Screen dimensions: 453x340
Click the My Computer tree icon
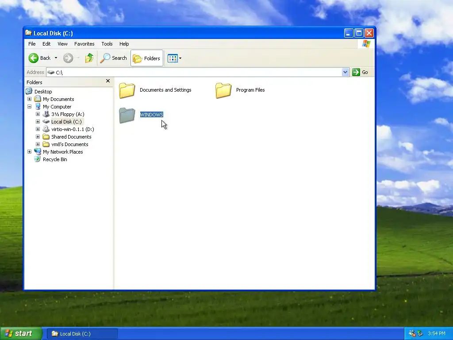38,106
